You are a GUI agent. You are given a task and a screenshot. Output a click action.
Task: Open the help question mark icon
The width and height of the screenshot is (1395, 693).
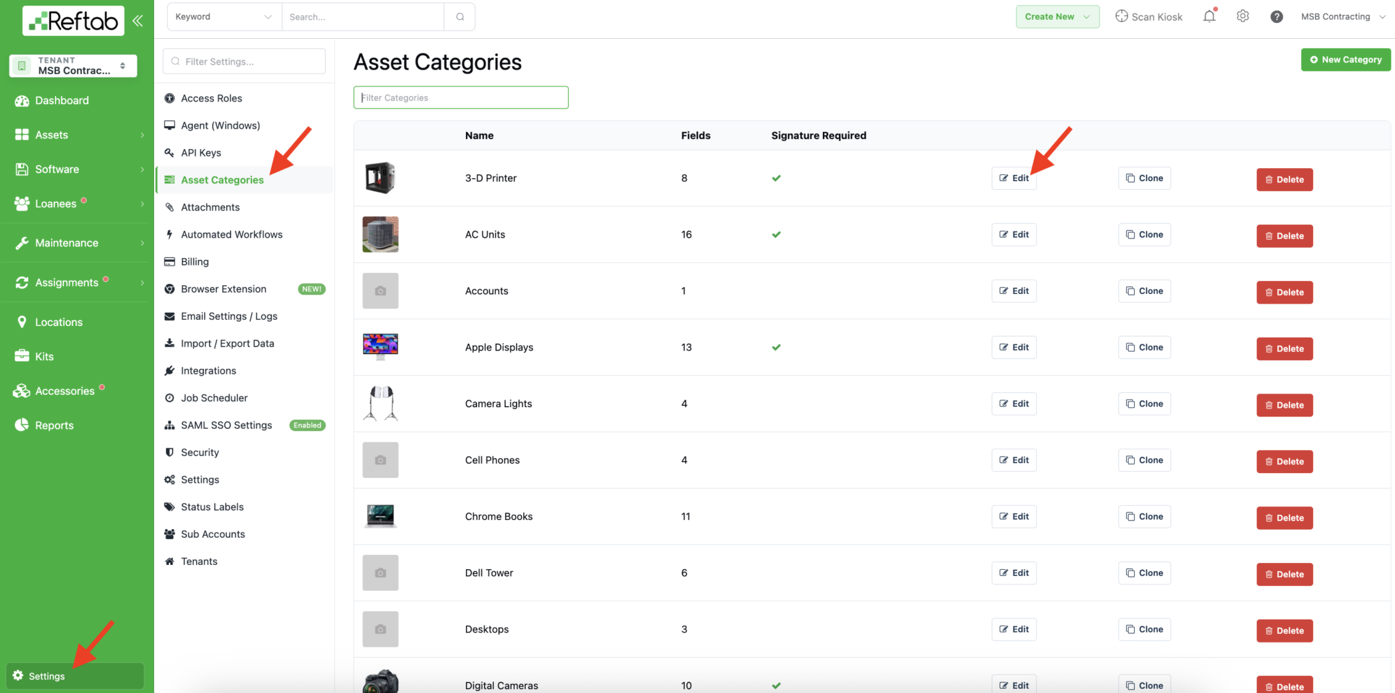point(1276,17)
